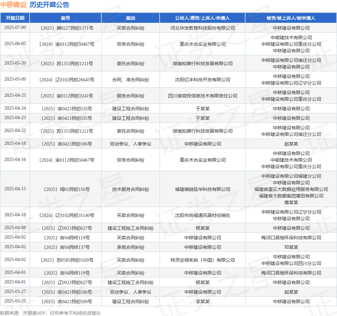Click 中移建设有限公司辽宁分公司 in the 2025-04-10 row
The width and height of the screenshot is (337, 316).
291,212
